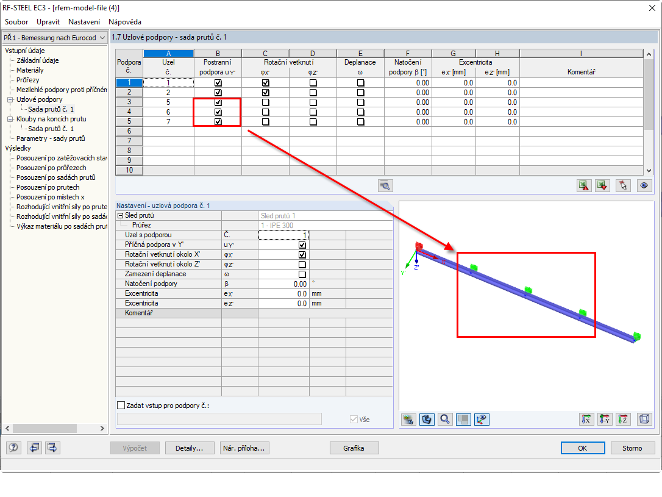Viewport: 662px width, 497px height.
Task: Pick node graphically cursor icon
Action: tap(623, 185)
